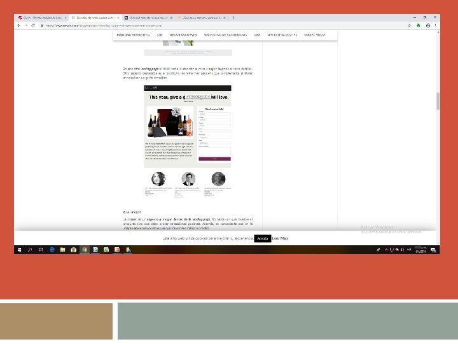Open the Chrome profile avatar

(x=428, y=25)
